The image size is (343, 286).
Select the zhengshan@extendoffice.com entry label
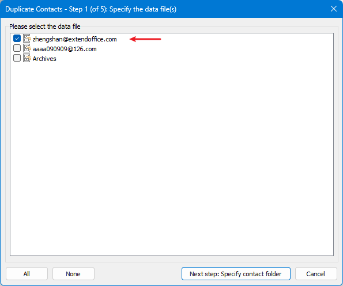(74, 39)
